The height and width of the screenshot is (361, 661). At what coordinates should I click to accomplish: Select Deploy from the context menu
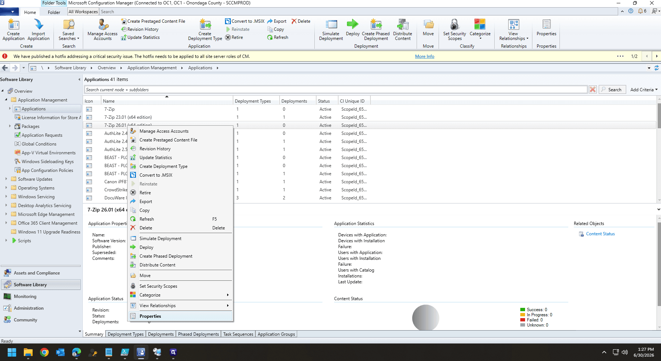point(181,247)
